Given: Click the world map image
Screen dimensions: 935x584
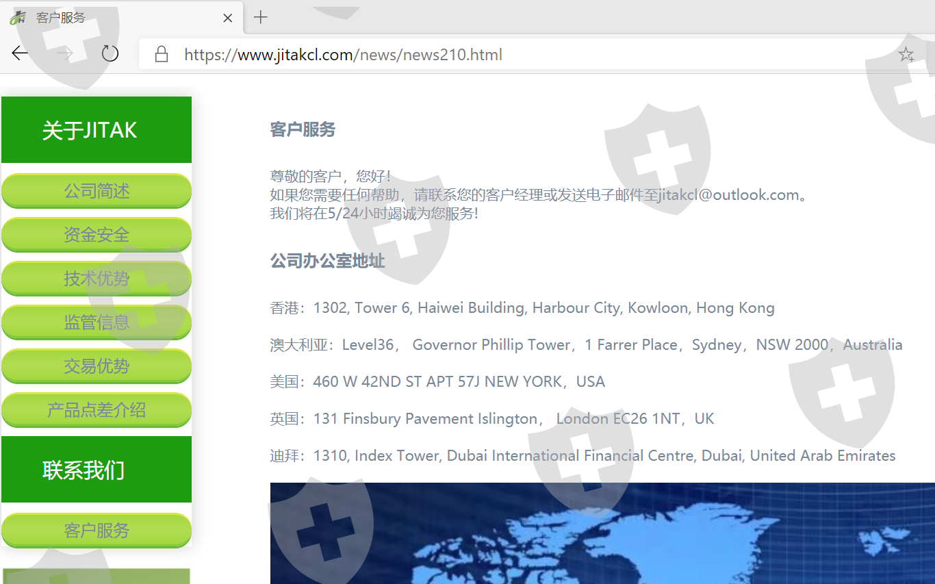Looking at the screenshot, I should click(x=602, y=533).
